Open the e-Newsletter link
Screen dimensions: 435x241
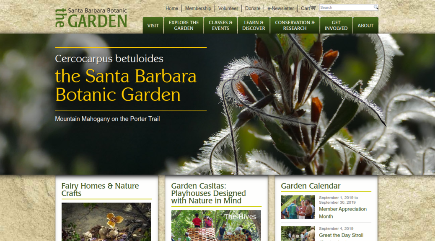point(280,8)
